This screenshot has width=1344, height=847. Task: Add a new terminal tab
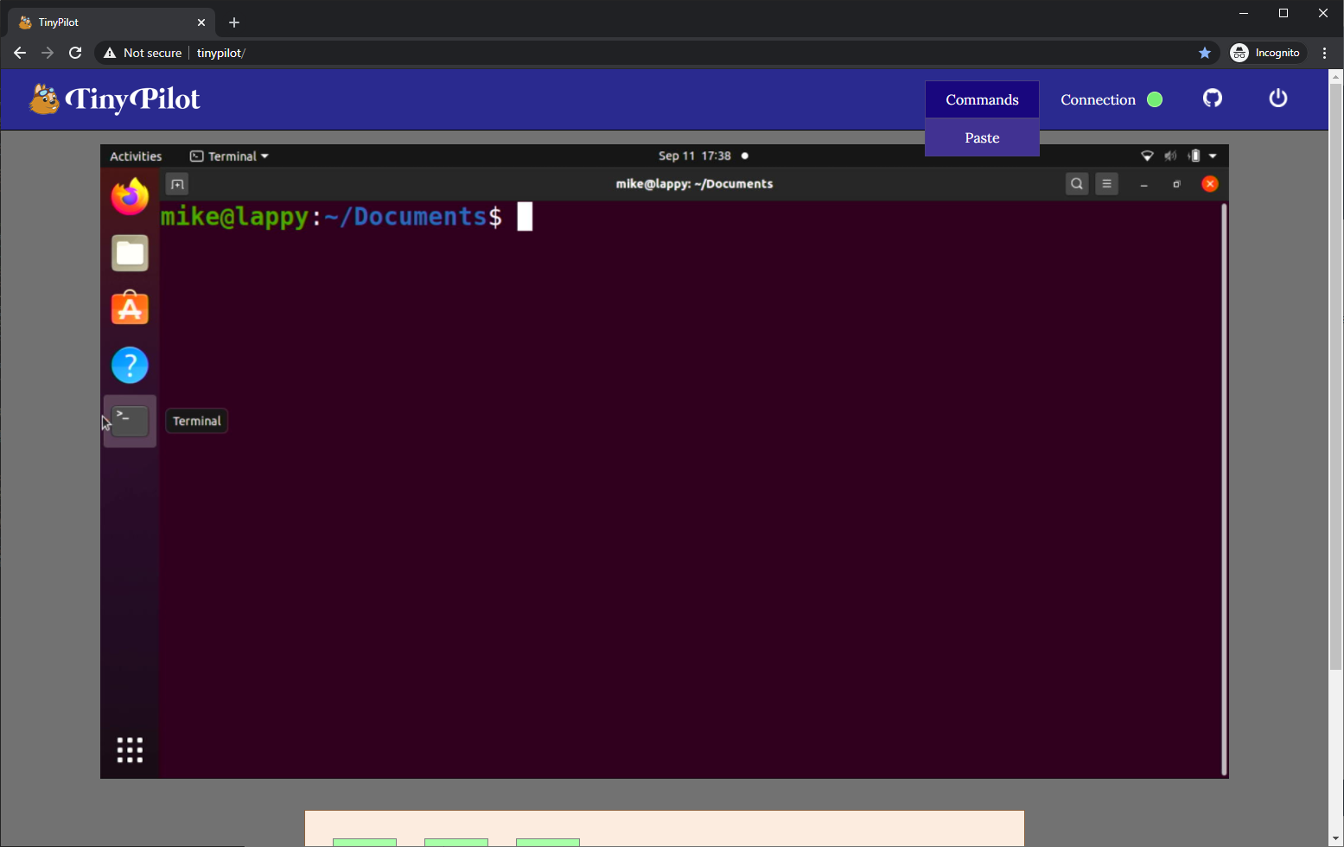click(x=177, y=184)
